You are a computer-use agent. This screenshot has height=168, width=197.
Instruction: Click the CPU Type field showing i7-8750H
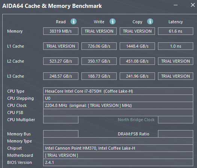118,91
